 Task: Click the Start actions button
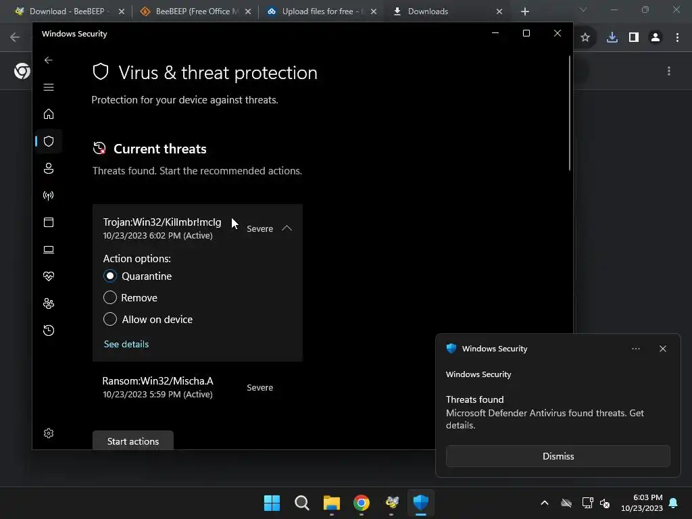(x=133, y=441)
